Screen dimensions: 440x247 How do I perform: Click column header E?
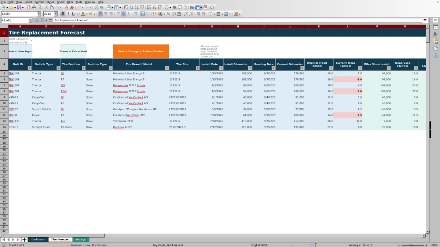point(141,26)
